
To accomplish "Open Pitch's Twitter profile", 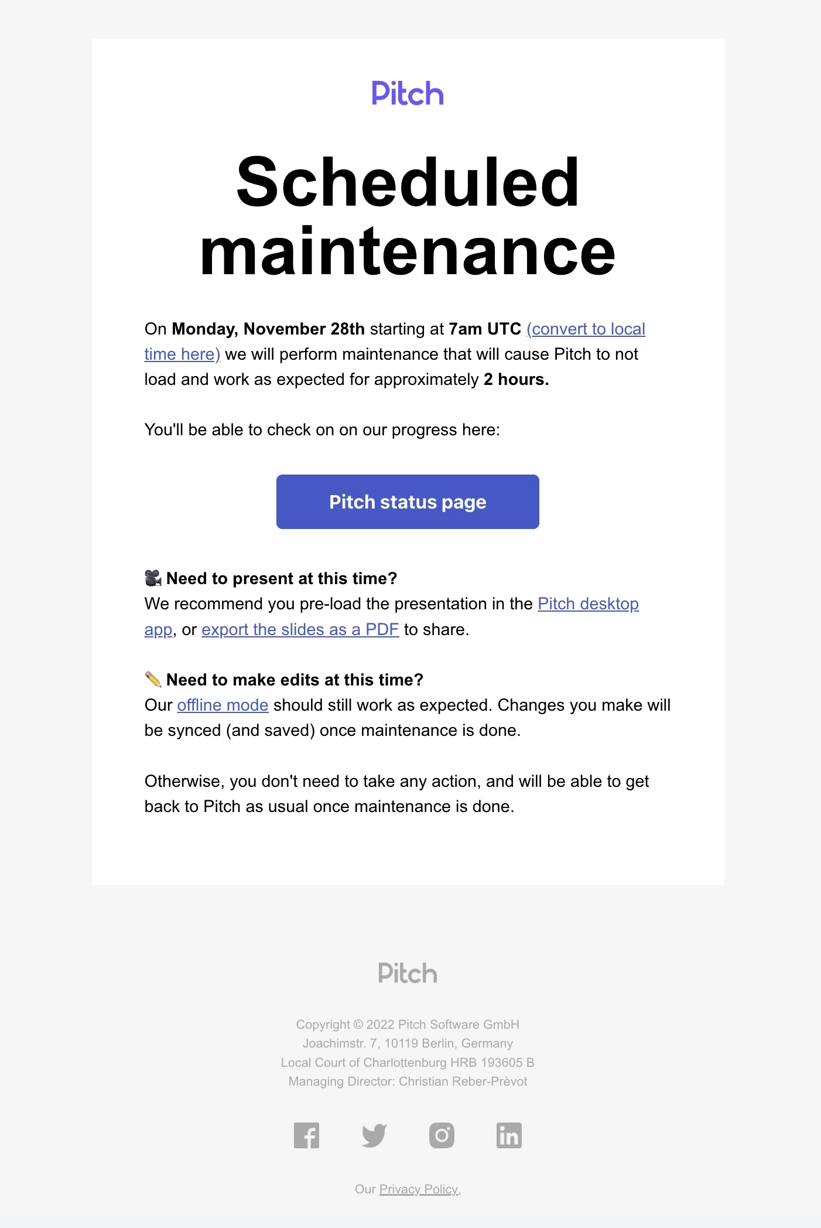I will [x=374, y=1136].
